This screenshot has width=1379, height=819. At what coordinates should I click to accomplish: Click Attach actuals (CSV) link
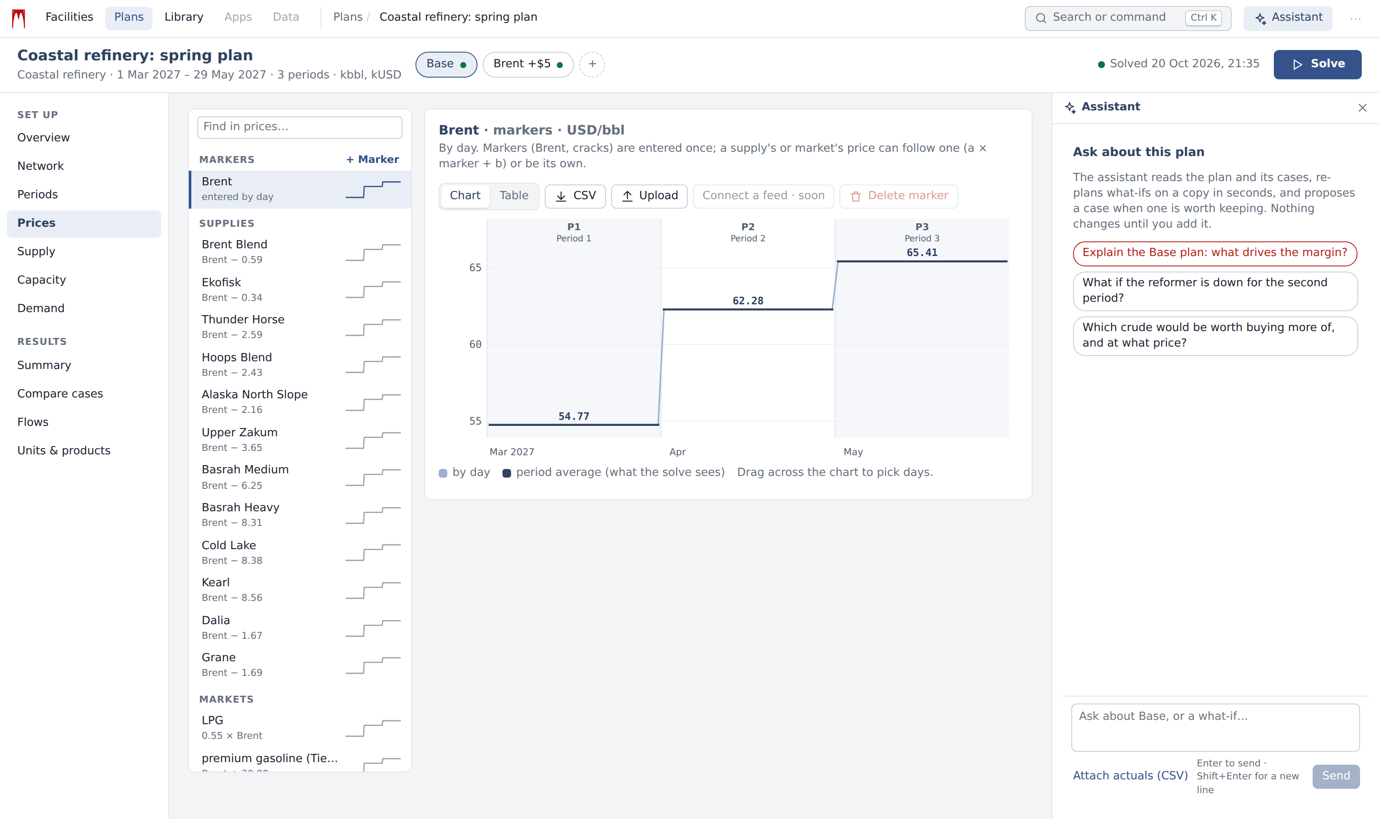1129,775
